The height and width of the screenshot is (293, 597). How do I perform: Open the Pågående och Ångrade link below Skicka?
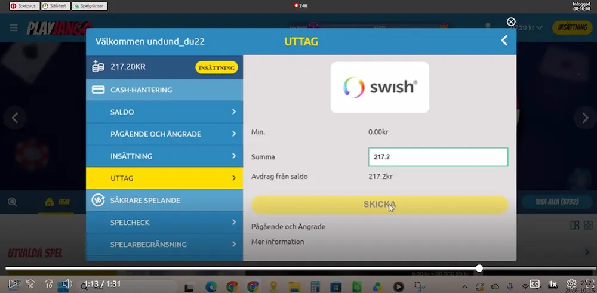coord(288,227)
